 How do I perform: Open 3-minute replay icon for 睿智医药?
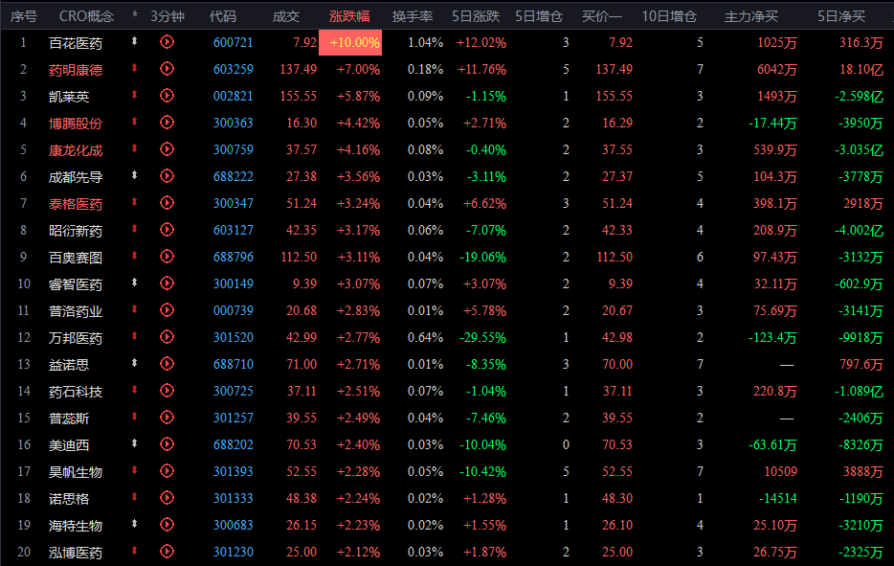[x=167, y=283]
